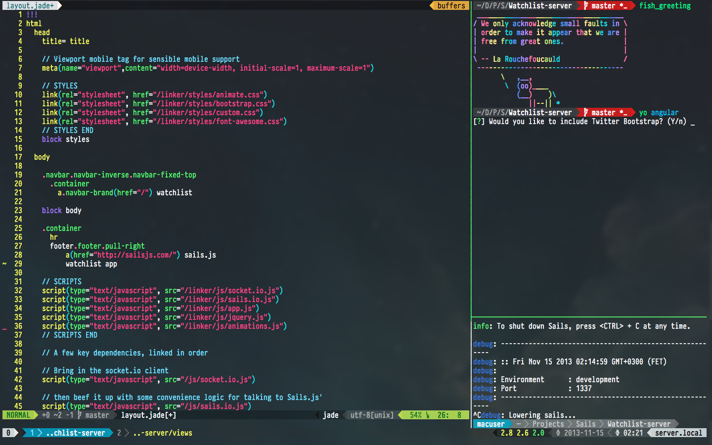
Task: Click the ~/D/P/S/Watchlist-server path in top prompt
Action: (524, 5)
